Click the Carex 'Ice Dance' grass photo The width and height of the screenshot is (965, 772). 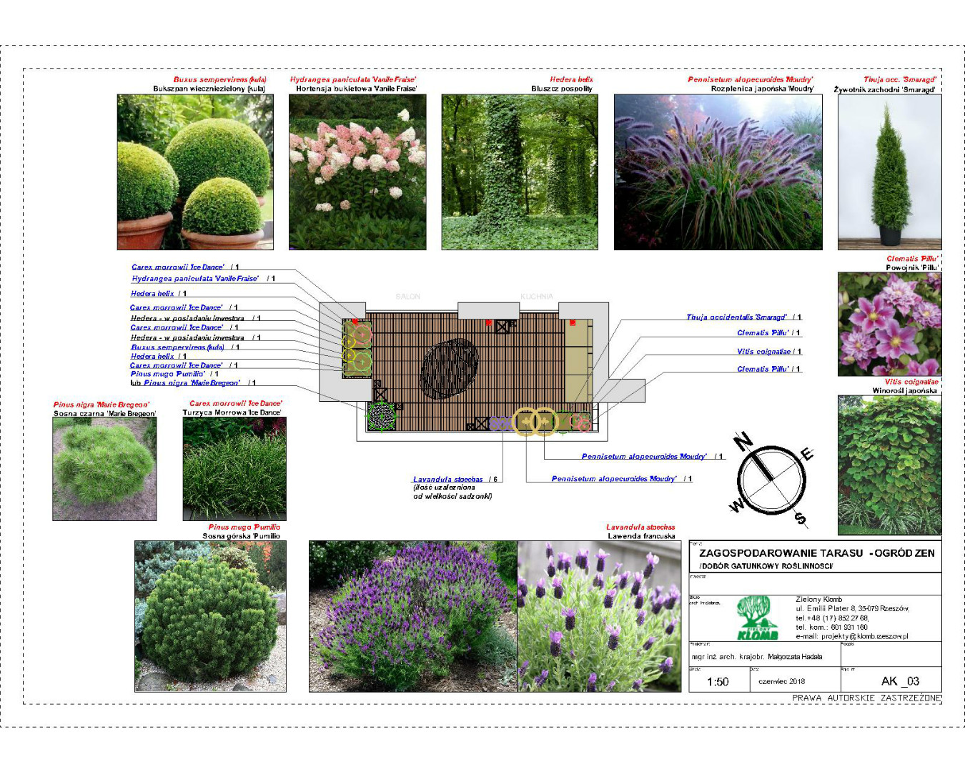point(234,469)
